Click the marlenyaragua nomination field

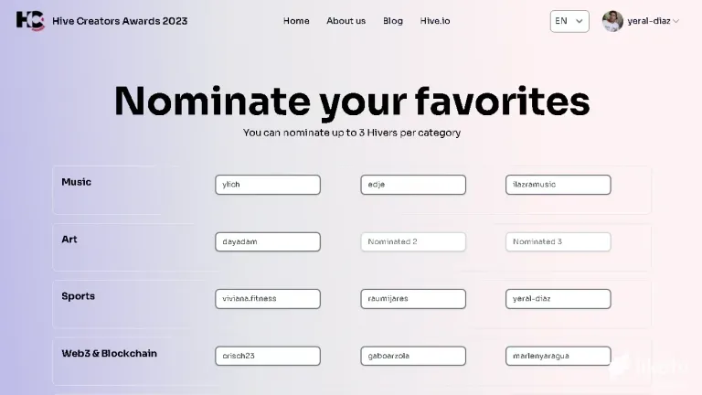coord(558,356)
